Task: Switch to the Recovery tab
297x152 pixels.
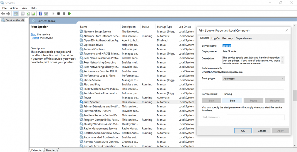Action: (x=227, y=38)
